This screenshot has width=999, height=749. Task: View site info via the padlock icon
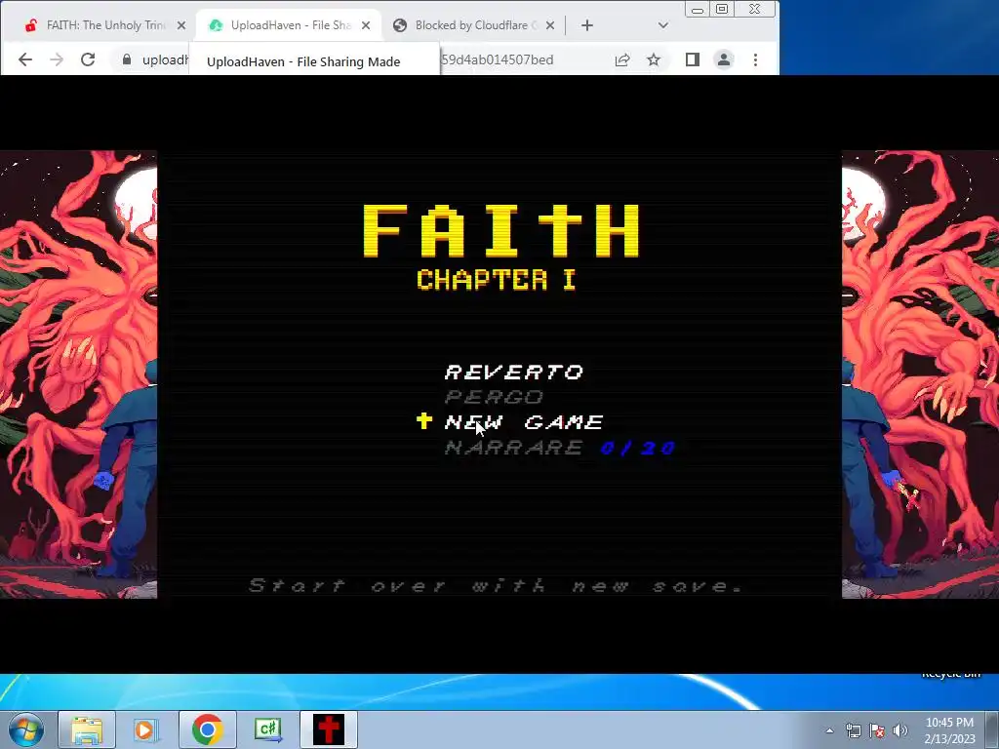pyautogui.click(x=126, y=59)
